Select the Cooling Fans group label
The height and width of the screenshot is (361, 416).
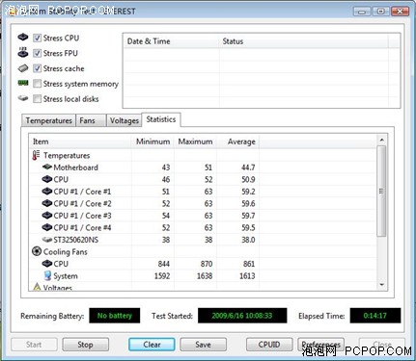point(66,252)
